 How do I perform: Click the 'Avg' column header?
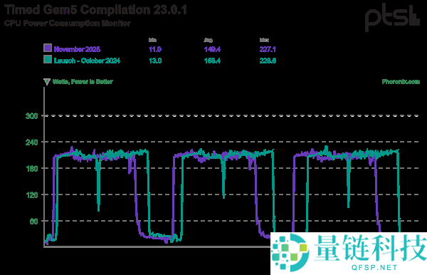pyautogui.click(x=209, y=41)
